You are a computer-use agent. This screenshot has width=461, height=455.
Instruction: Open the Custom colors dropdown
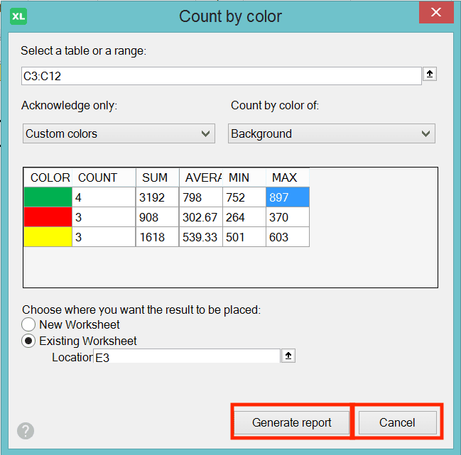(119, 133)
